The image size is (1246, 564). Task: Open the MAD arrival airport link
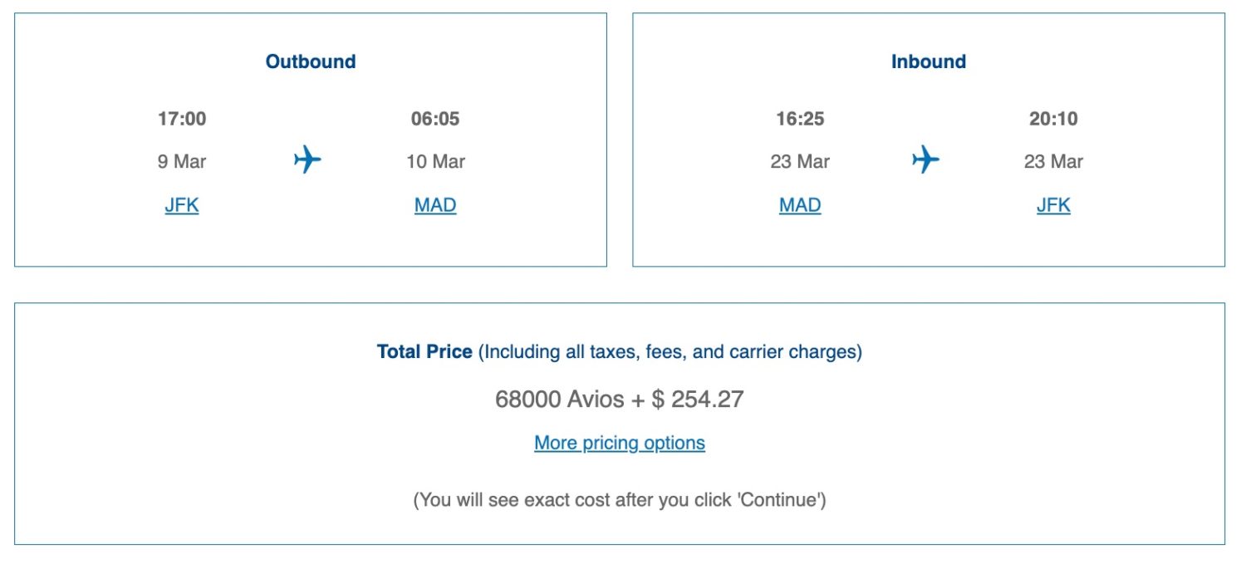click(434, 204)
